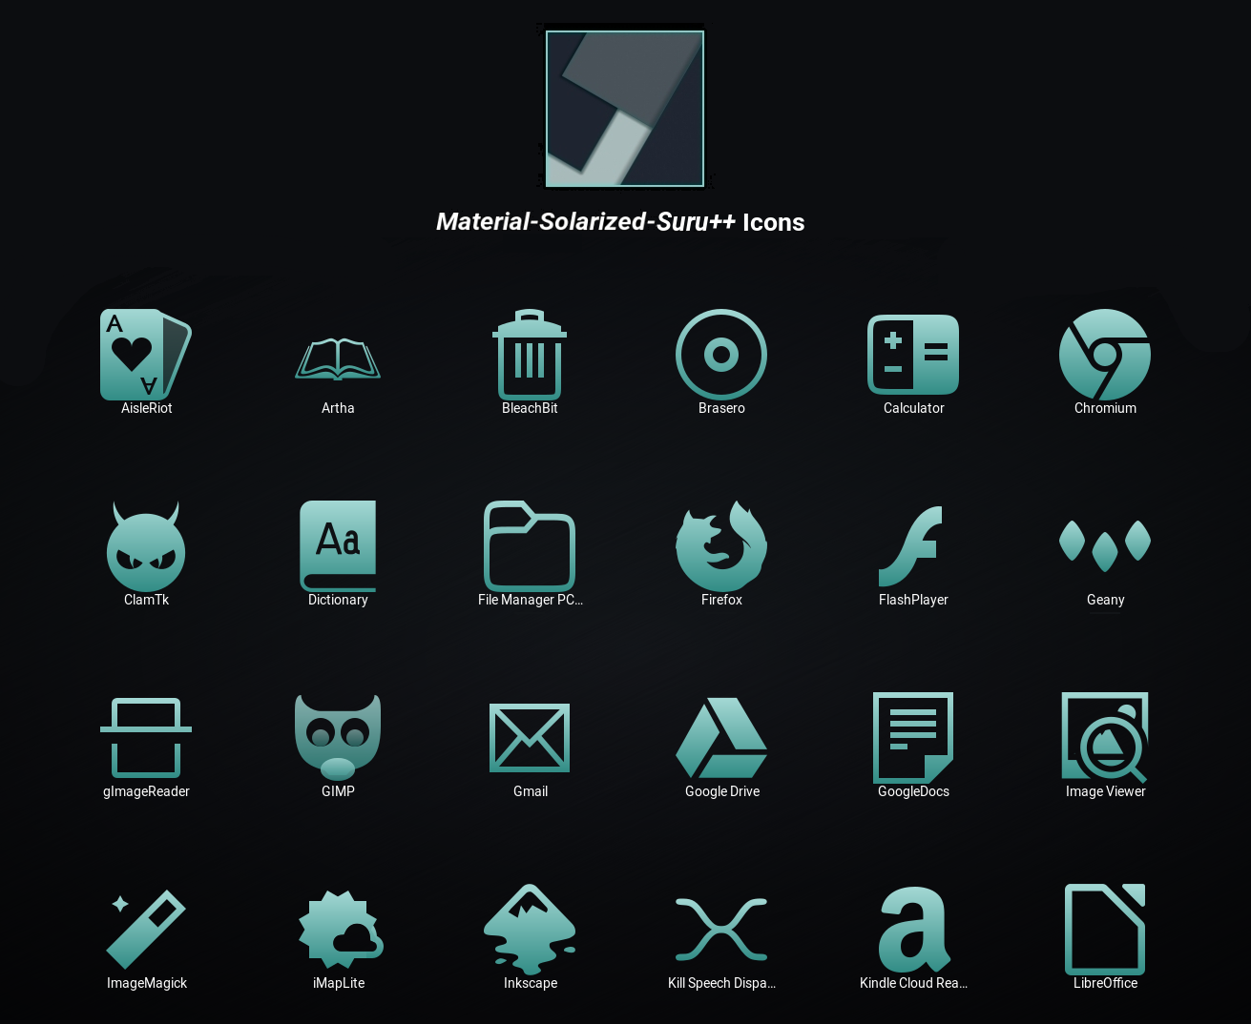
Task: Open the Brasero disc icon
Action: pos(721,355)
